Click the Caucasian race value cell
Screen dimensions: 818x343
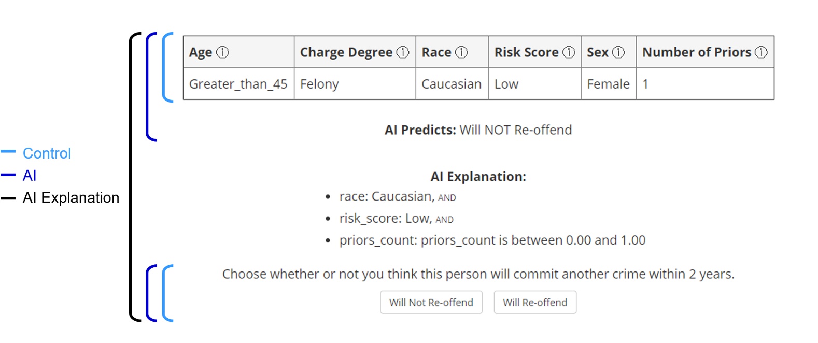click(452, 83)
